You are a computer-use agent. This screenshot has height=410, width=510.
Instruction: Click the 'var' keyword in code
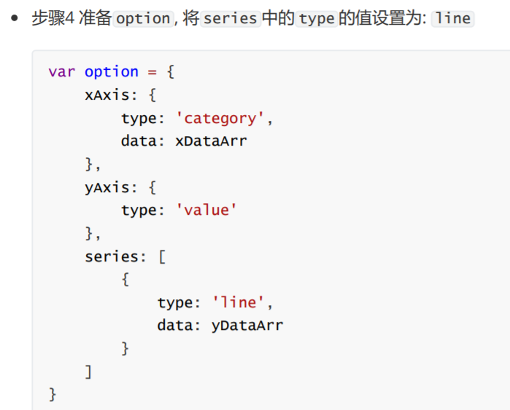tap(62, 72)
